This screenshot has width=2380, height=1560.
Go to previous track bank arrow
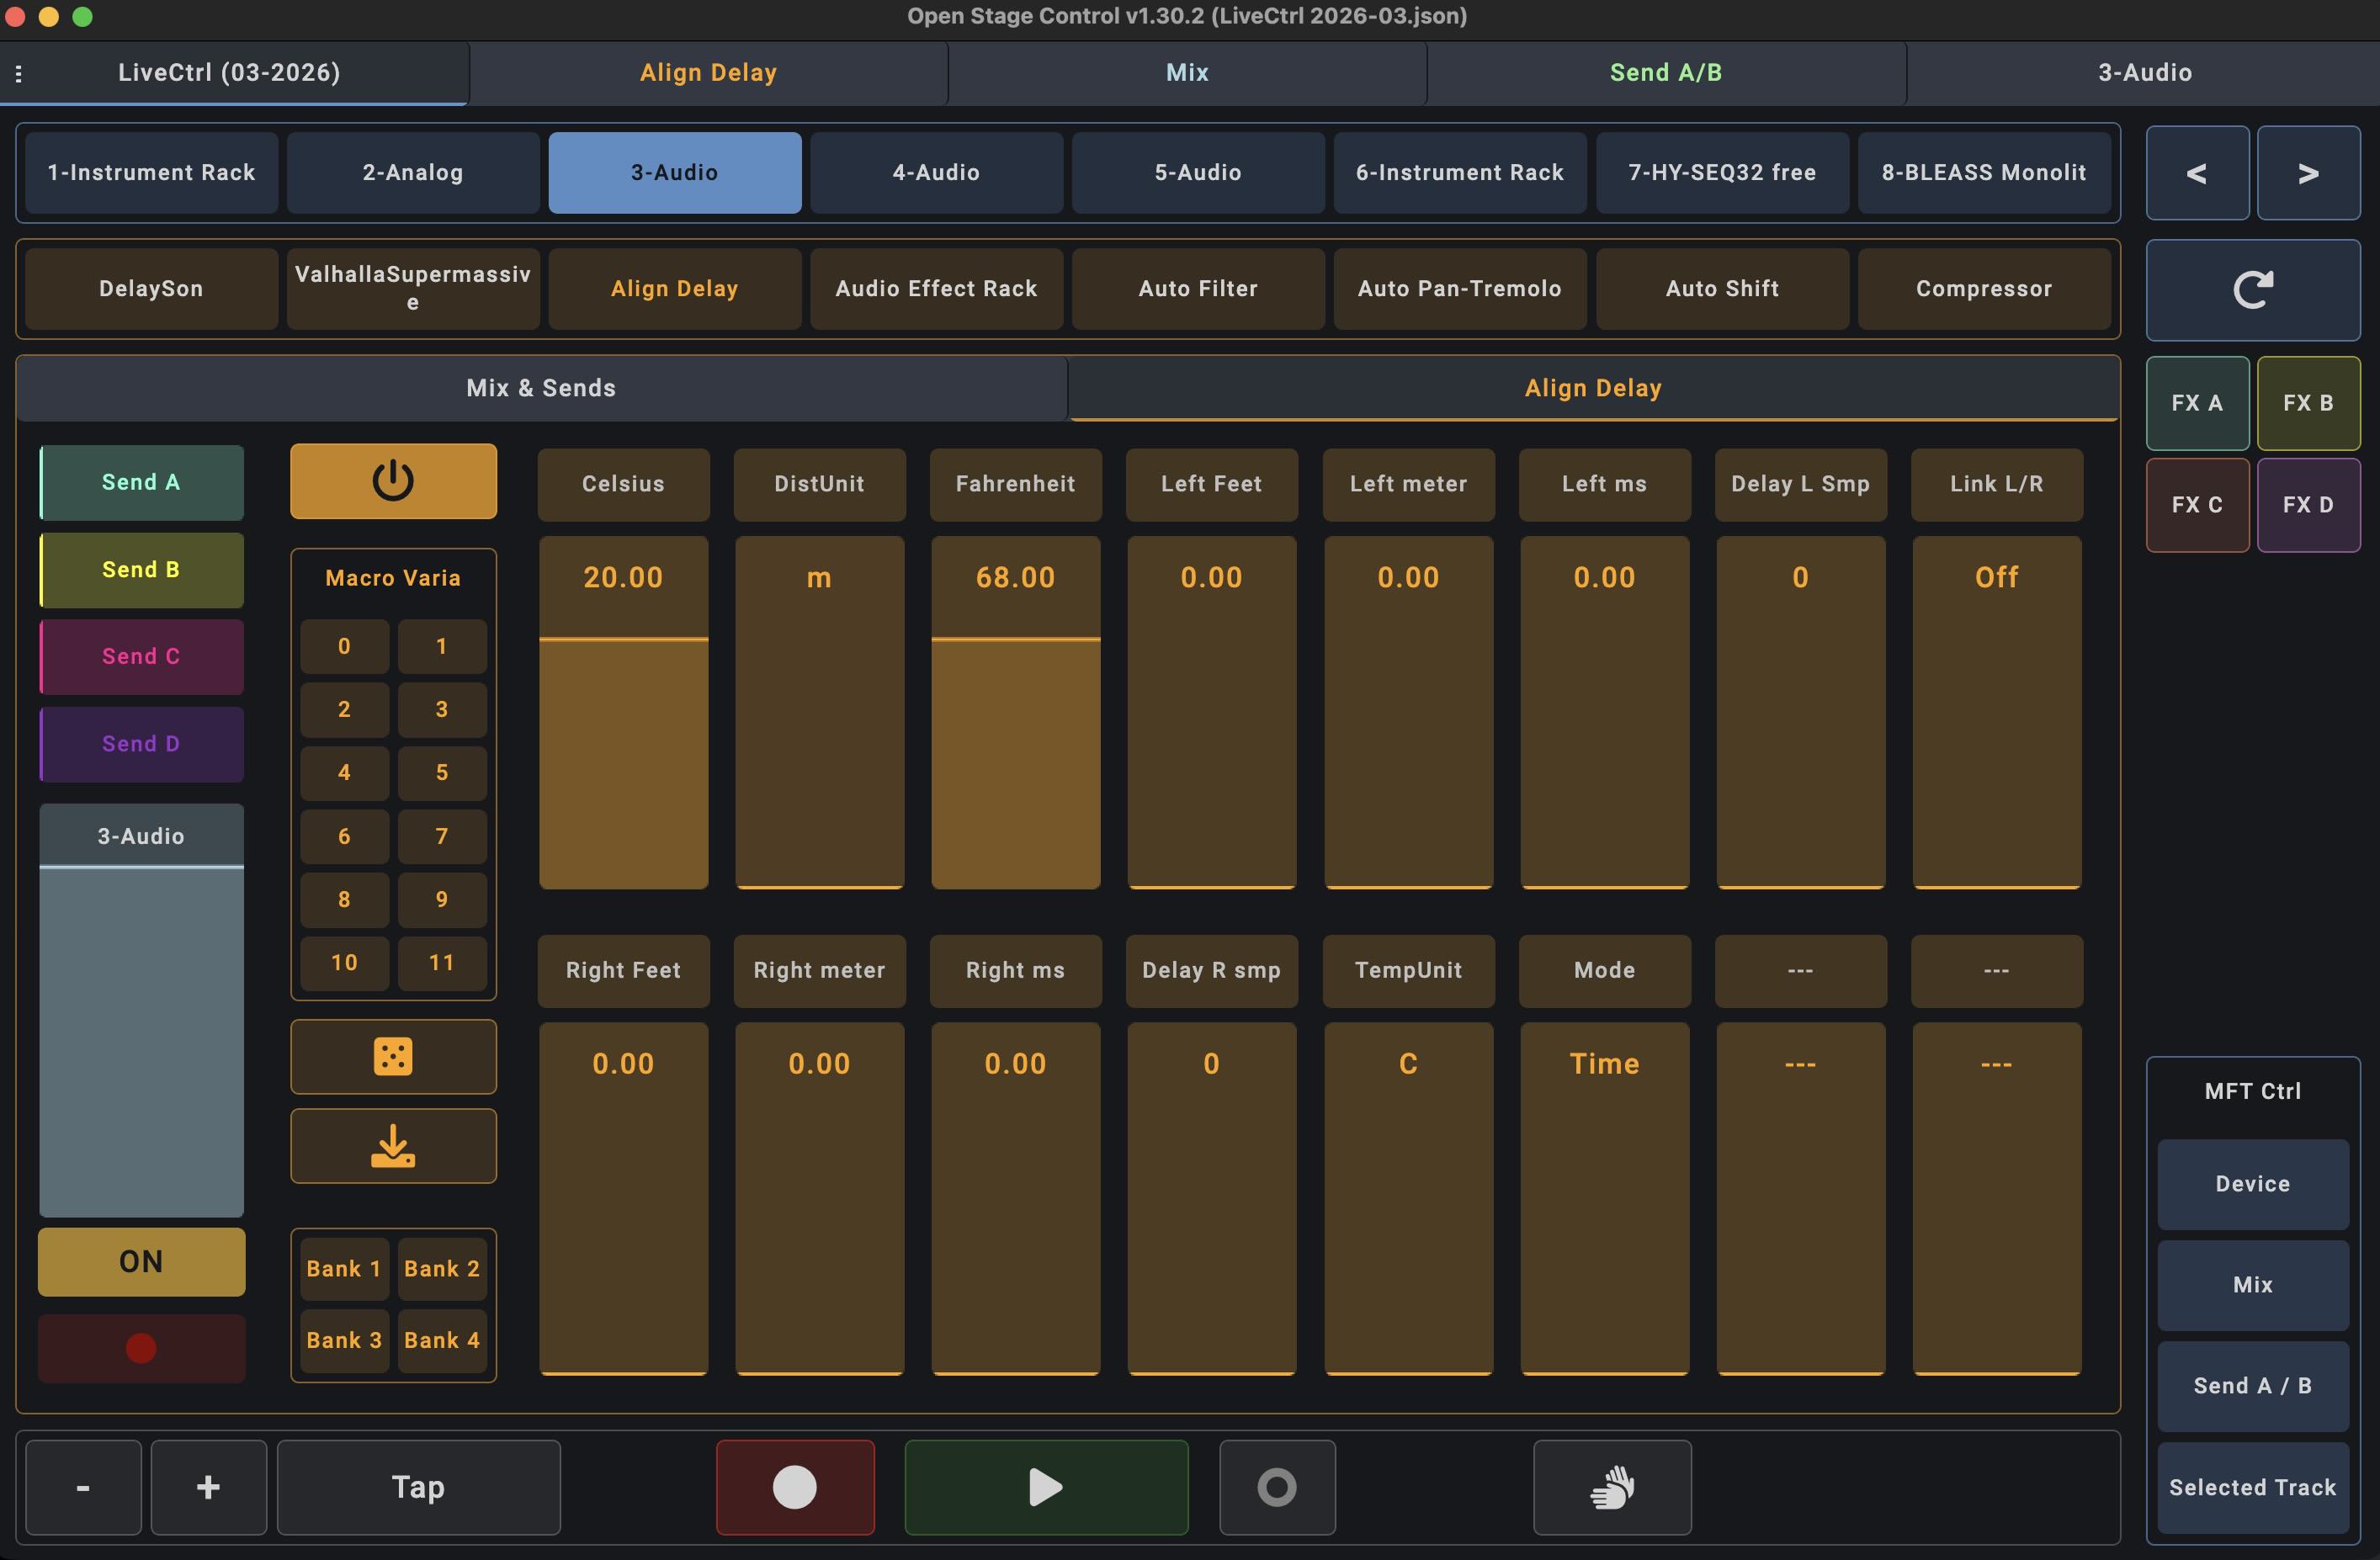point(2196,173)
